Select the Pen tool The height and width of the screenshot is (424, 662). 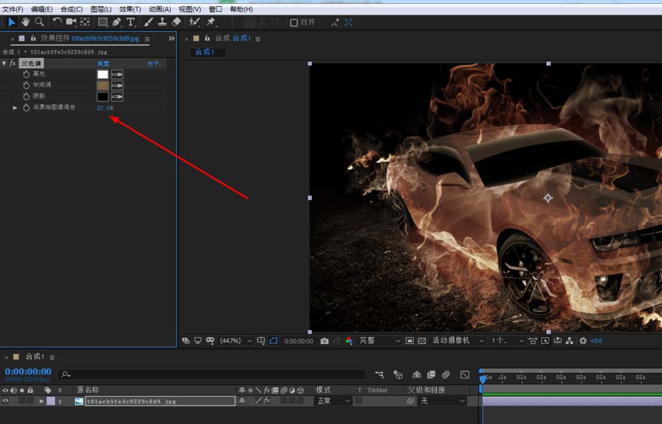[117, 22]
